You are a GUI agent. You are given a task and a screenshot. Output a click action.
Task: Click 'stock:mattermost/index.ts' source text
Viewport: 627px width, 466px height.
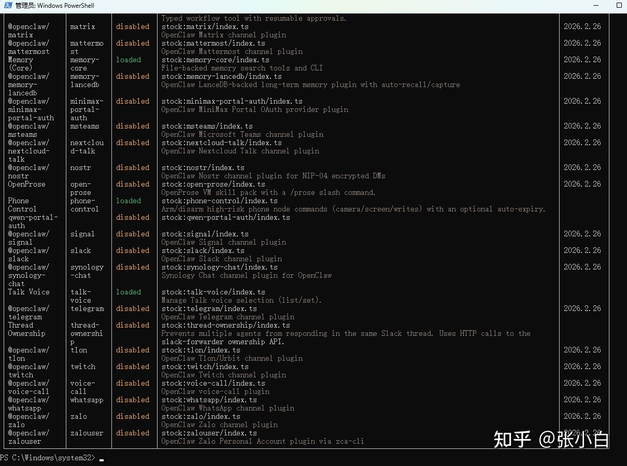coord(213,43)
